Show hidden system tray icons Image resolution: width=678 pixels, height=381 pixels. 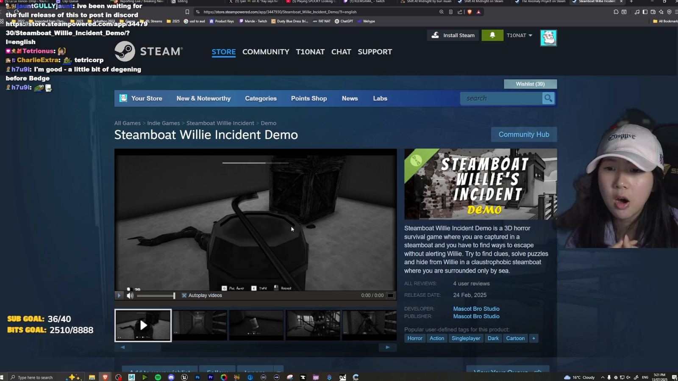[x=603, y=377]
